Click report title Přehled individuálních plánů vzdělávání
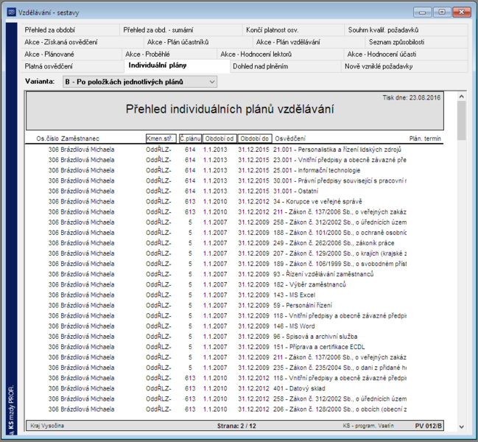The width and height of the screenshot is (478, 442). pos(230,109)
